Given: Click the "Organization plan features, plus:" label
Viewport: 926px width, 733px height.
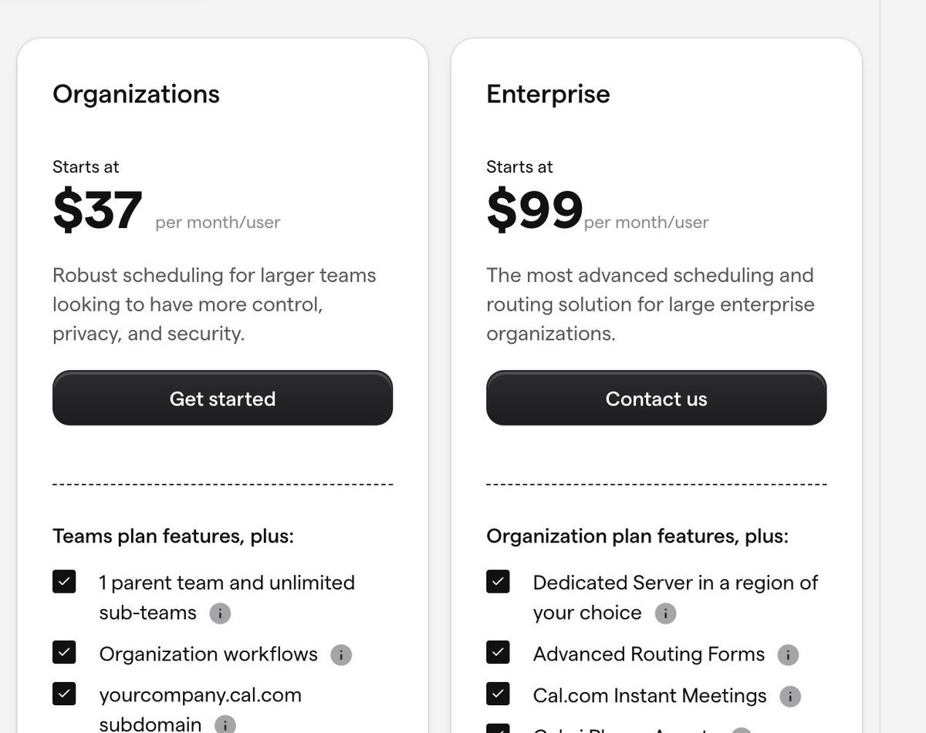Looking at the screenshot, I should 637,536.
